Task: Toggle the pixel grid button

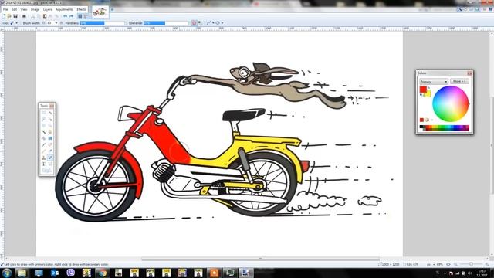Action: pos(80,16)
